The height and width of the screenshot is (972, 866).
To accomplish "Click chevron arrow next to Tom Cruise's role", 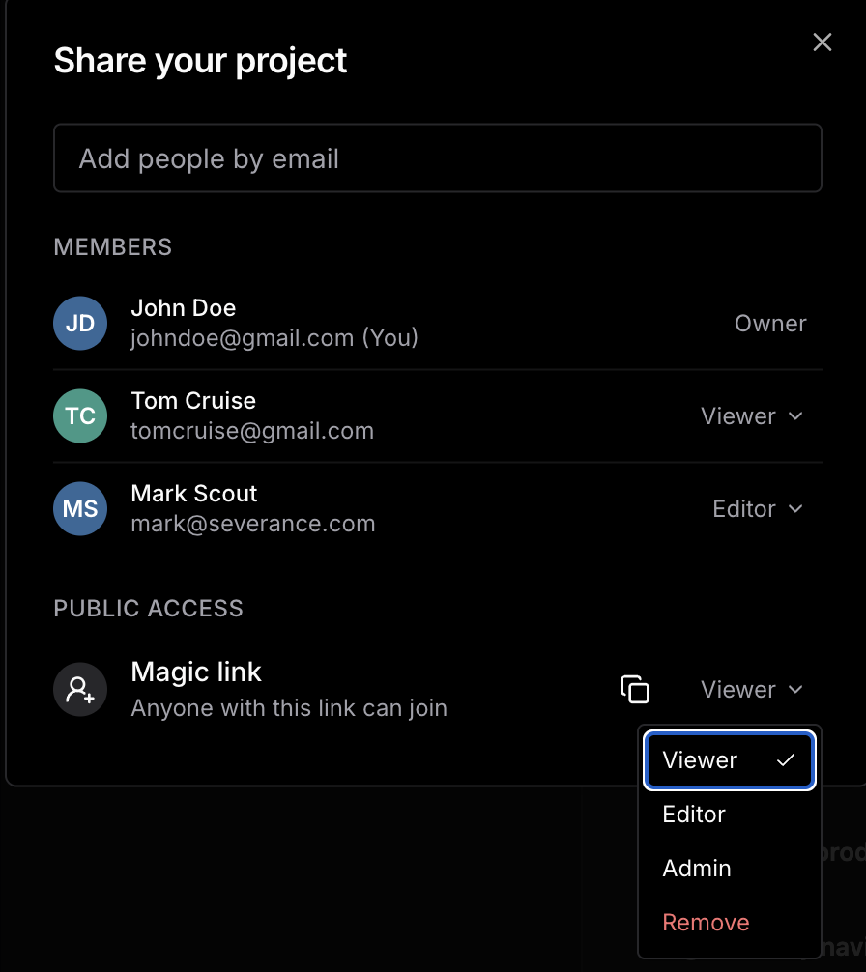I will tap(795, 416).
